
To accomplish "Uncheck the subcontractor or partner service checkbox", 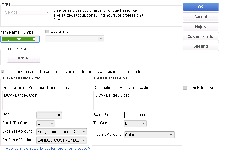I will coord(3,72).
